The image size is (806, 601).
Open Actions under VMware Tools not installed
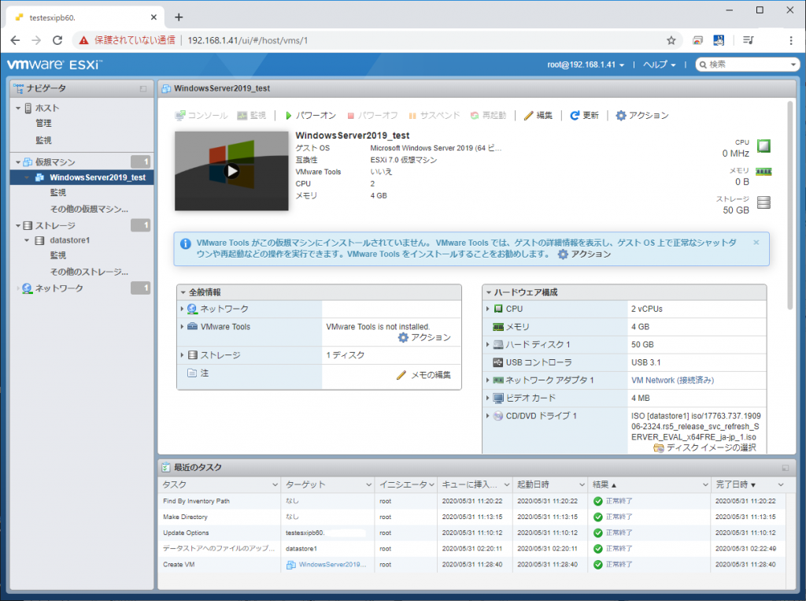click(x=424, y=338)
